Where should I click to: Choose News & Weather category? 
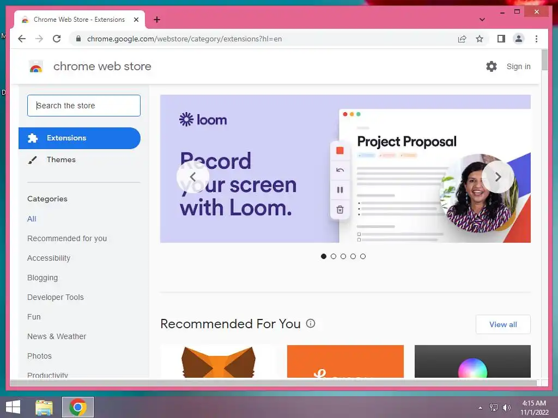point(57,336)
